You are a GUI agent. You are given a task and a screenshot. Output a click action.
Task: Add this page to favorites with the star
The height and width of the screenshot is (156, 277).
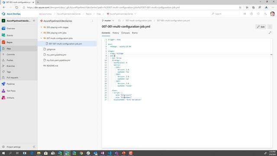point(240,7)
